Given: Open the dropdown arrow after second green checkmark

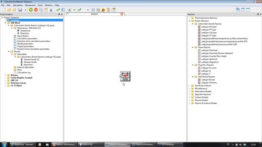Looking at the screenshot, I should [x=88, y=10].
